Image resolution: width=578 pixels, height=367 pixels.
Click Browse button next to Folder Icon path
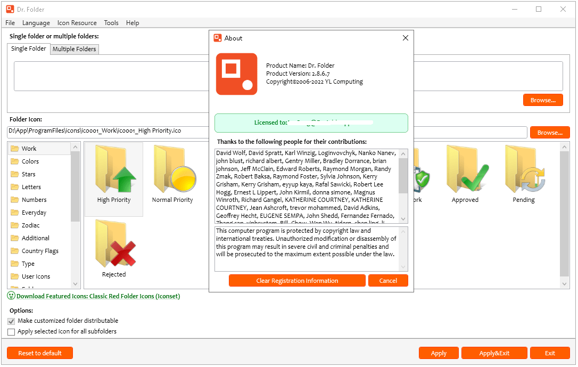(x=550, y=133)
